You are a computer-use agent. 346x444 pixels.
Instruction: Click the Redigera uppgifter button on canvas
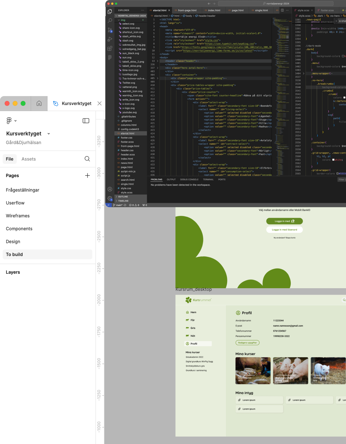pos(247,343)
